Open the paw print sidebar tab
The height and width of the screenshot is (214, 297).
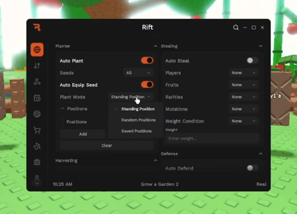37,146
